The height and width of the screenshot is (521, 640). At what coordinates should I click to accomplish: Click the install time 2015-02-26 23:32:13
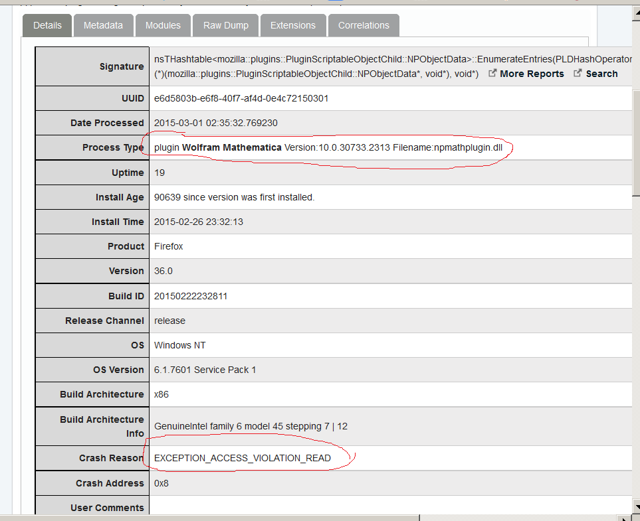click(198, 222)
